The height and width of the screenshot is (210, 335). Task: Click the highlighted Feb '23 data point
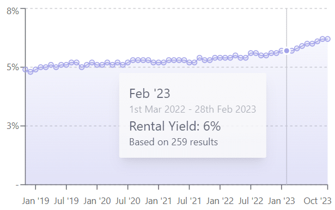pos(287,51)
